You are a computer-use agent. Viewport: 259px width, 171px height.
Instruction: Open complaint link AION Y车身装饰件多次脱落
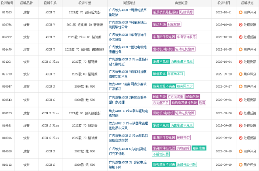coord(128,37)
